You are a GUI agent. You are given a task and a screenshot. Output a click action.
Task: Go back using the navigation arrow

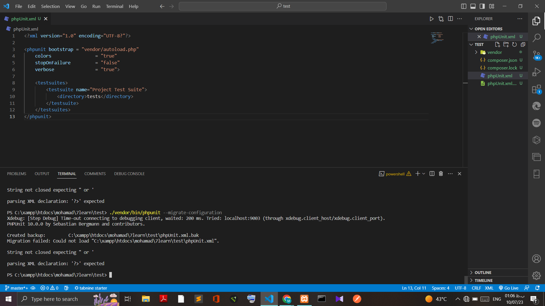pos(162,6)
